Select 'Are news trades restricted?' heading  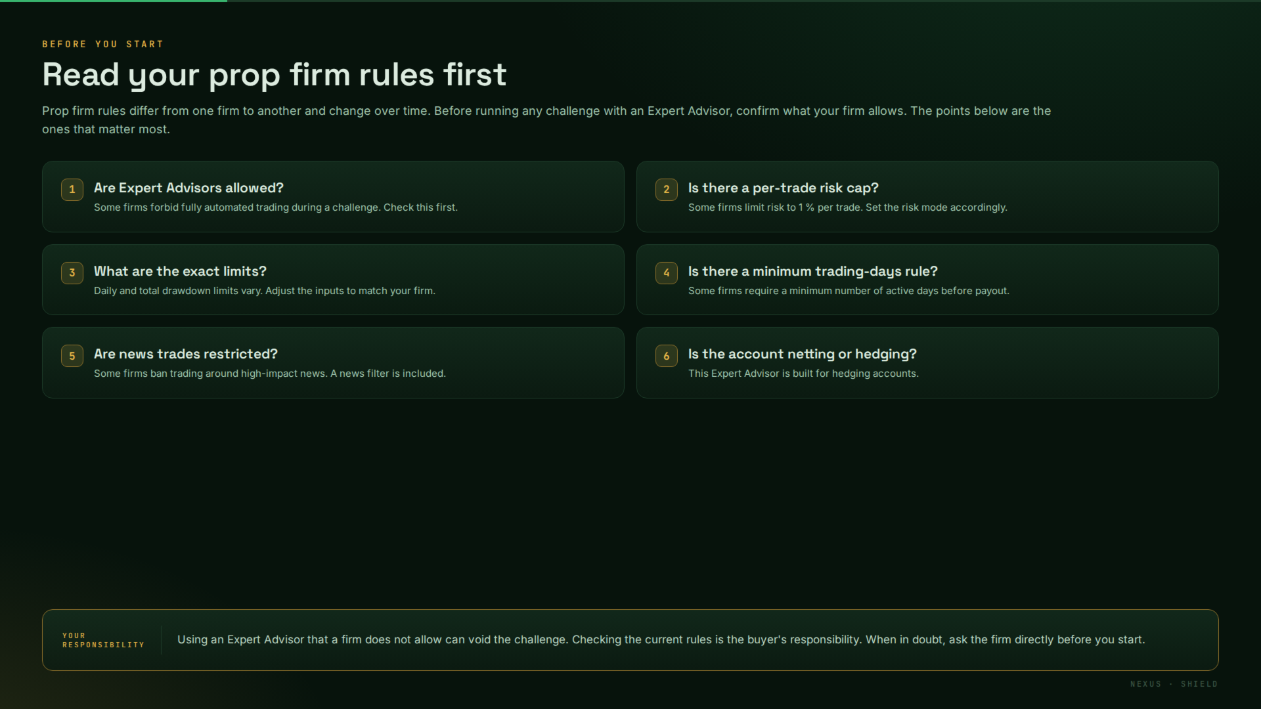tap(186, 354)
